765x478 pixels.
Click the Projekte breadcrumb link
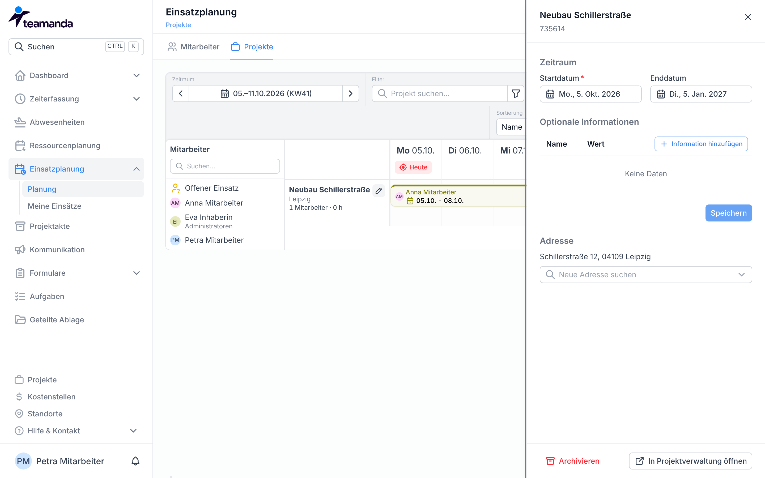coord(178,25)
